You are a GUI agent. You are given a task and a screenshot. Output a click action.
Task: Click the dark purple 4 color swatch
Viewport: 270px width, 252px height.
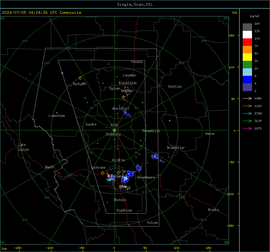point(247,87)
